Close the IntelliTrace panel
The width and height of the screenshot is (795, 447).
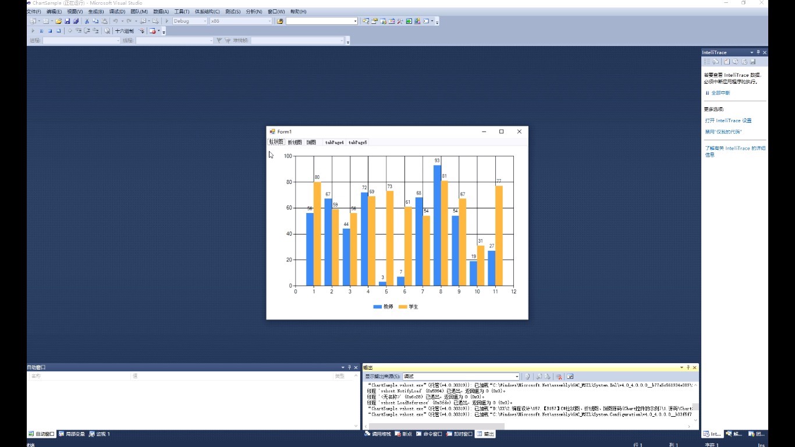click(x=765, y=52)
